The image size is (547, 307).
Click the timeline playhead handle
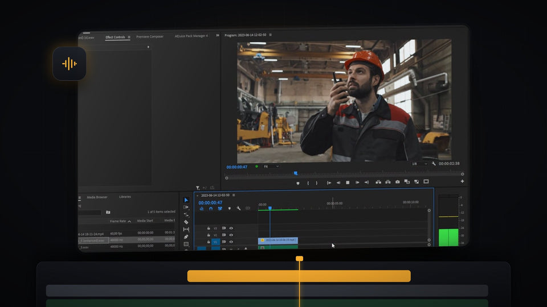point(270,208)
